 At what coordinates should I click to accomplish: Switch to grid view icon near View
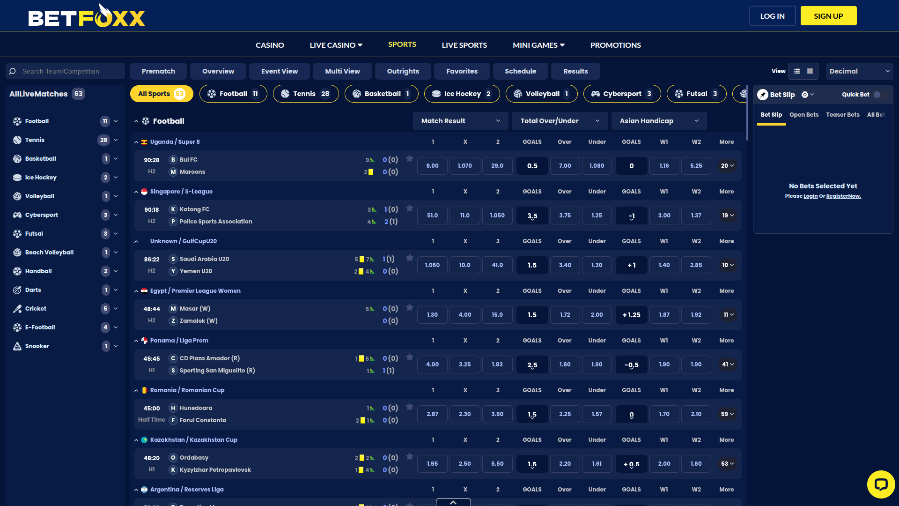pyautogui.click(x=811, y=71)
